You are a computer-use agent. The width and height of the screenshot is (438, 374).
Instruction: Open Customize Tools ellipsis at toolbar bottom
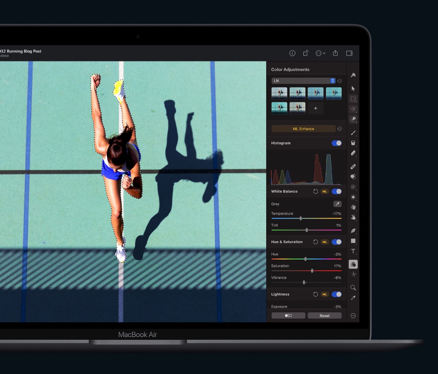pyautogui.click(x=353, y=316)
